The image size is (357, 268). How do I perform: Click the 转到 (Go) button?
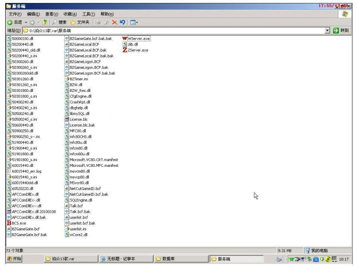click(x=341, y=31)
